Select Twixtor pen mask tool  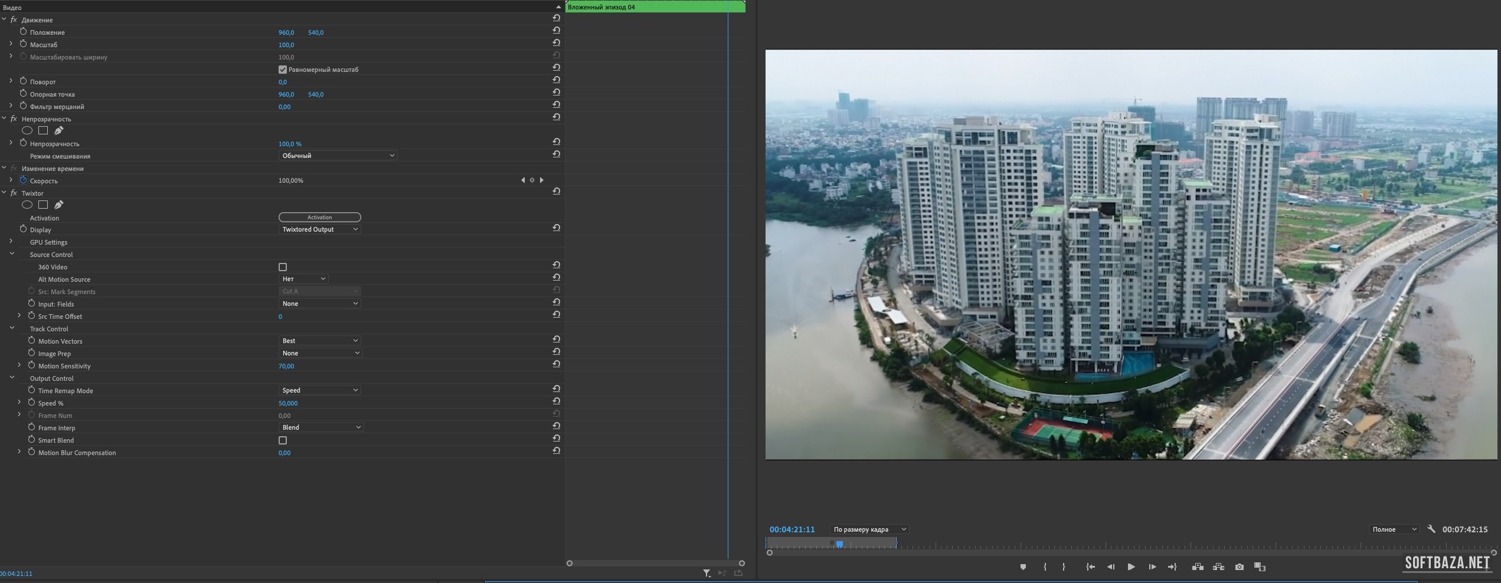58,205
